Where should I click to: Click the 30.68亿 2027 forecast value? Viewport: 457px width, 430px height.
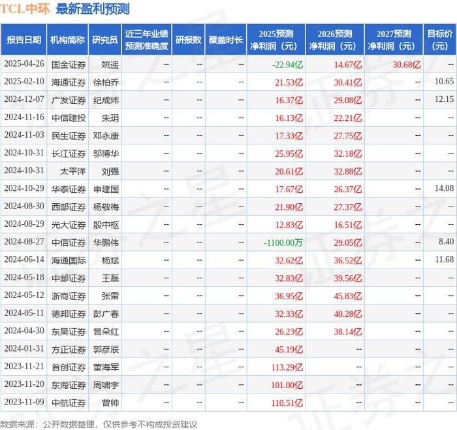point(407,65)
